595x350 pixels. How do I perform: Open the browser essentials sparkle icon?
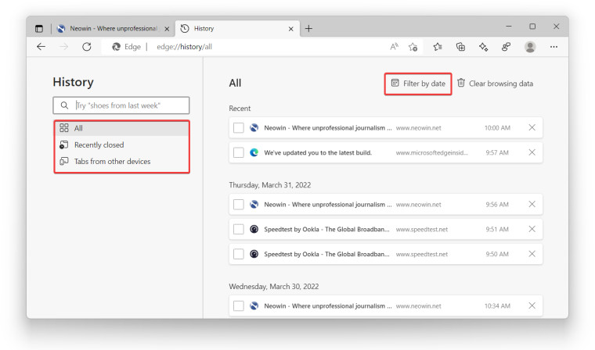pyautogui.click(x=483, y=47)
